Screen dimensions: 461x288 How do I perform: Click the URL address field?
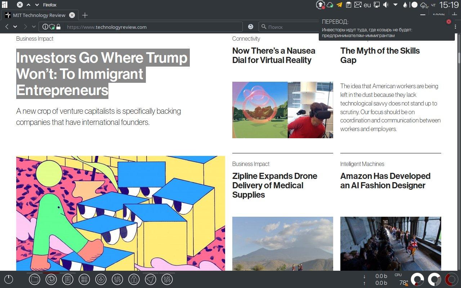[x=151, y=27]
